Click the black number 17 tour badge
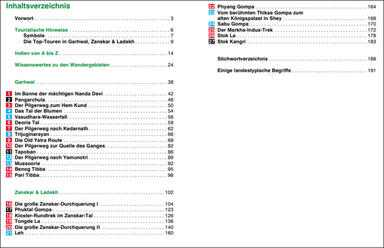 coord(9,210)
